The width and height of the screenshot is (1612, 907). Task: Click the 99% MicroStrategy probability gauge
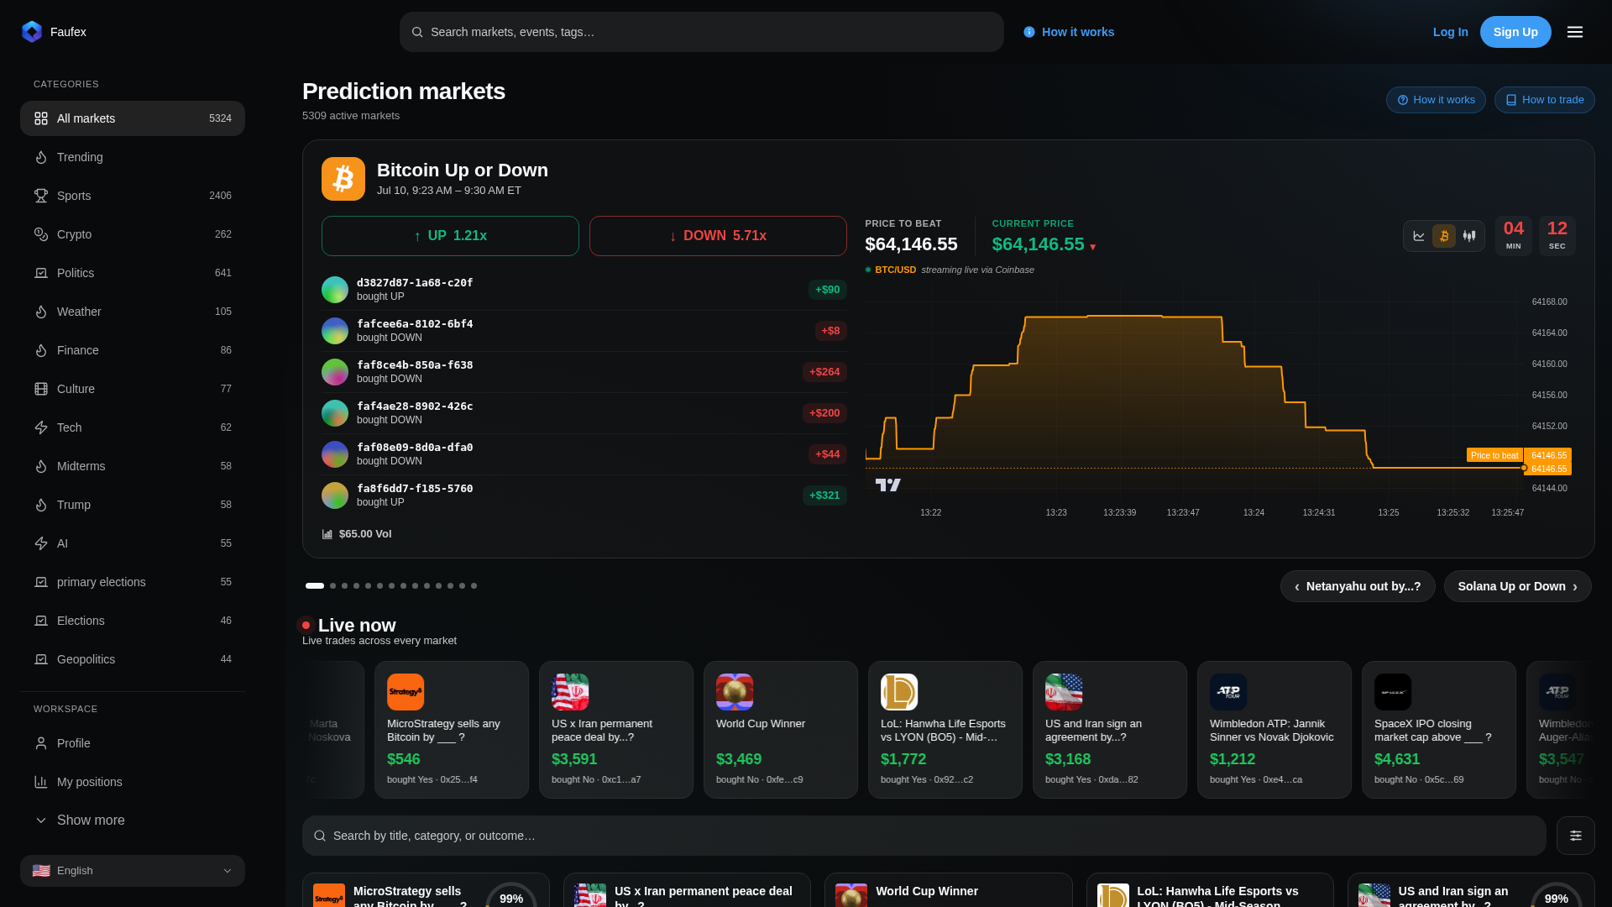[x=511, y=896]
